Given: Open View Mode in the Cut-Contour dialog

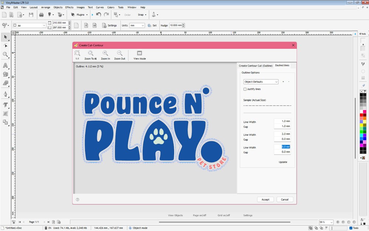Looking at the screenshot, I should tap(139, 54).
